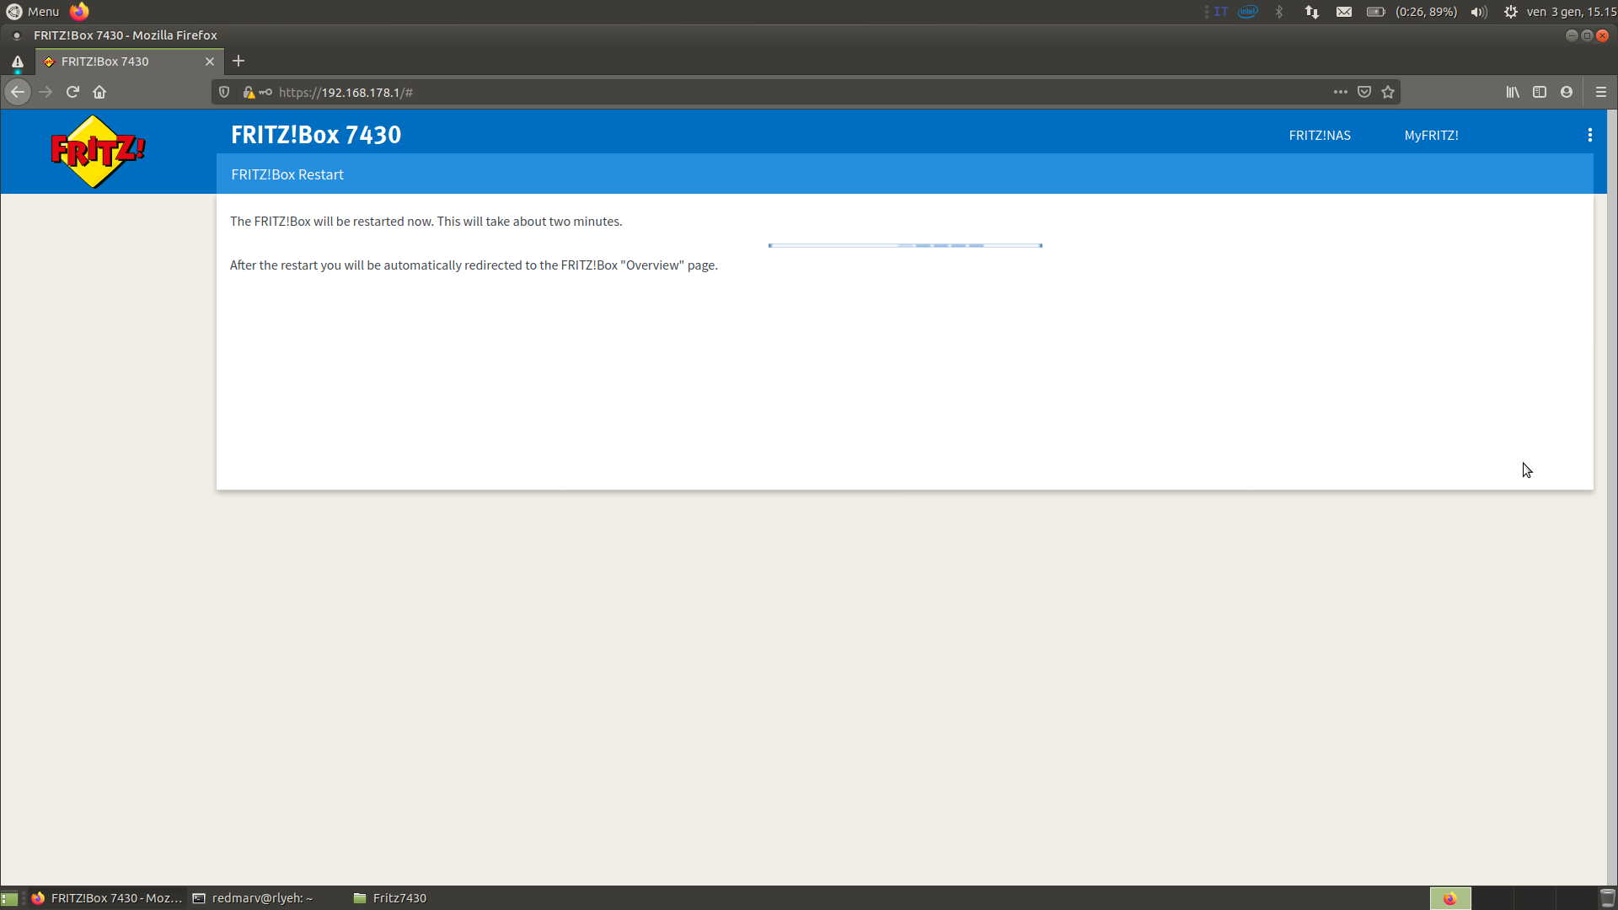
Task: Open a new browser tab
Action: [x=238, y=61]
